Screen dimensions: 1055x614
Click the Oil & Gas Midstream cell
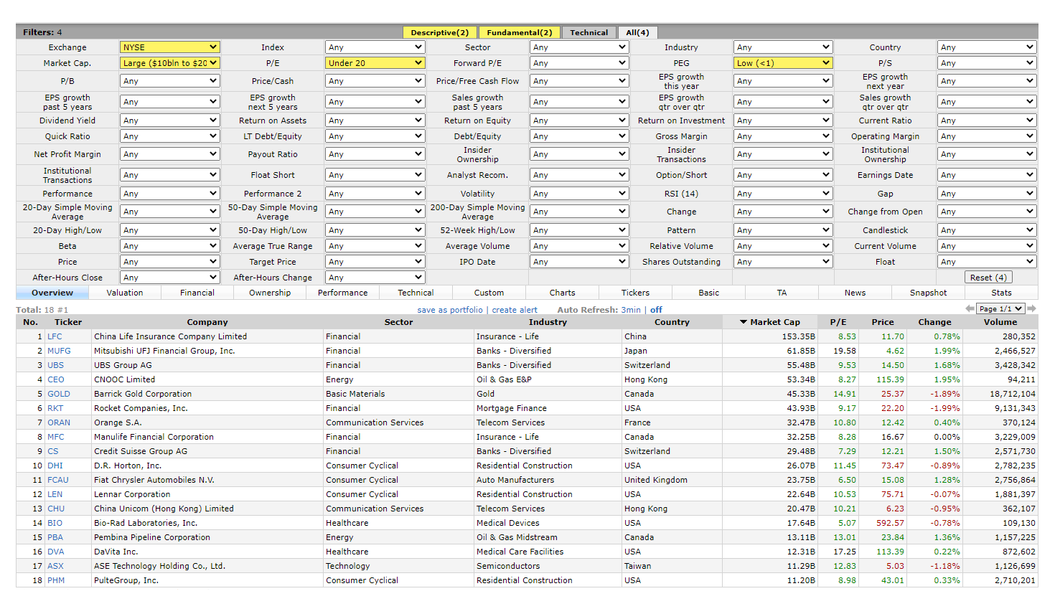(x=517, y=537)
